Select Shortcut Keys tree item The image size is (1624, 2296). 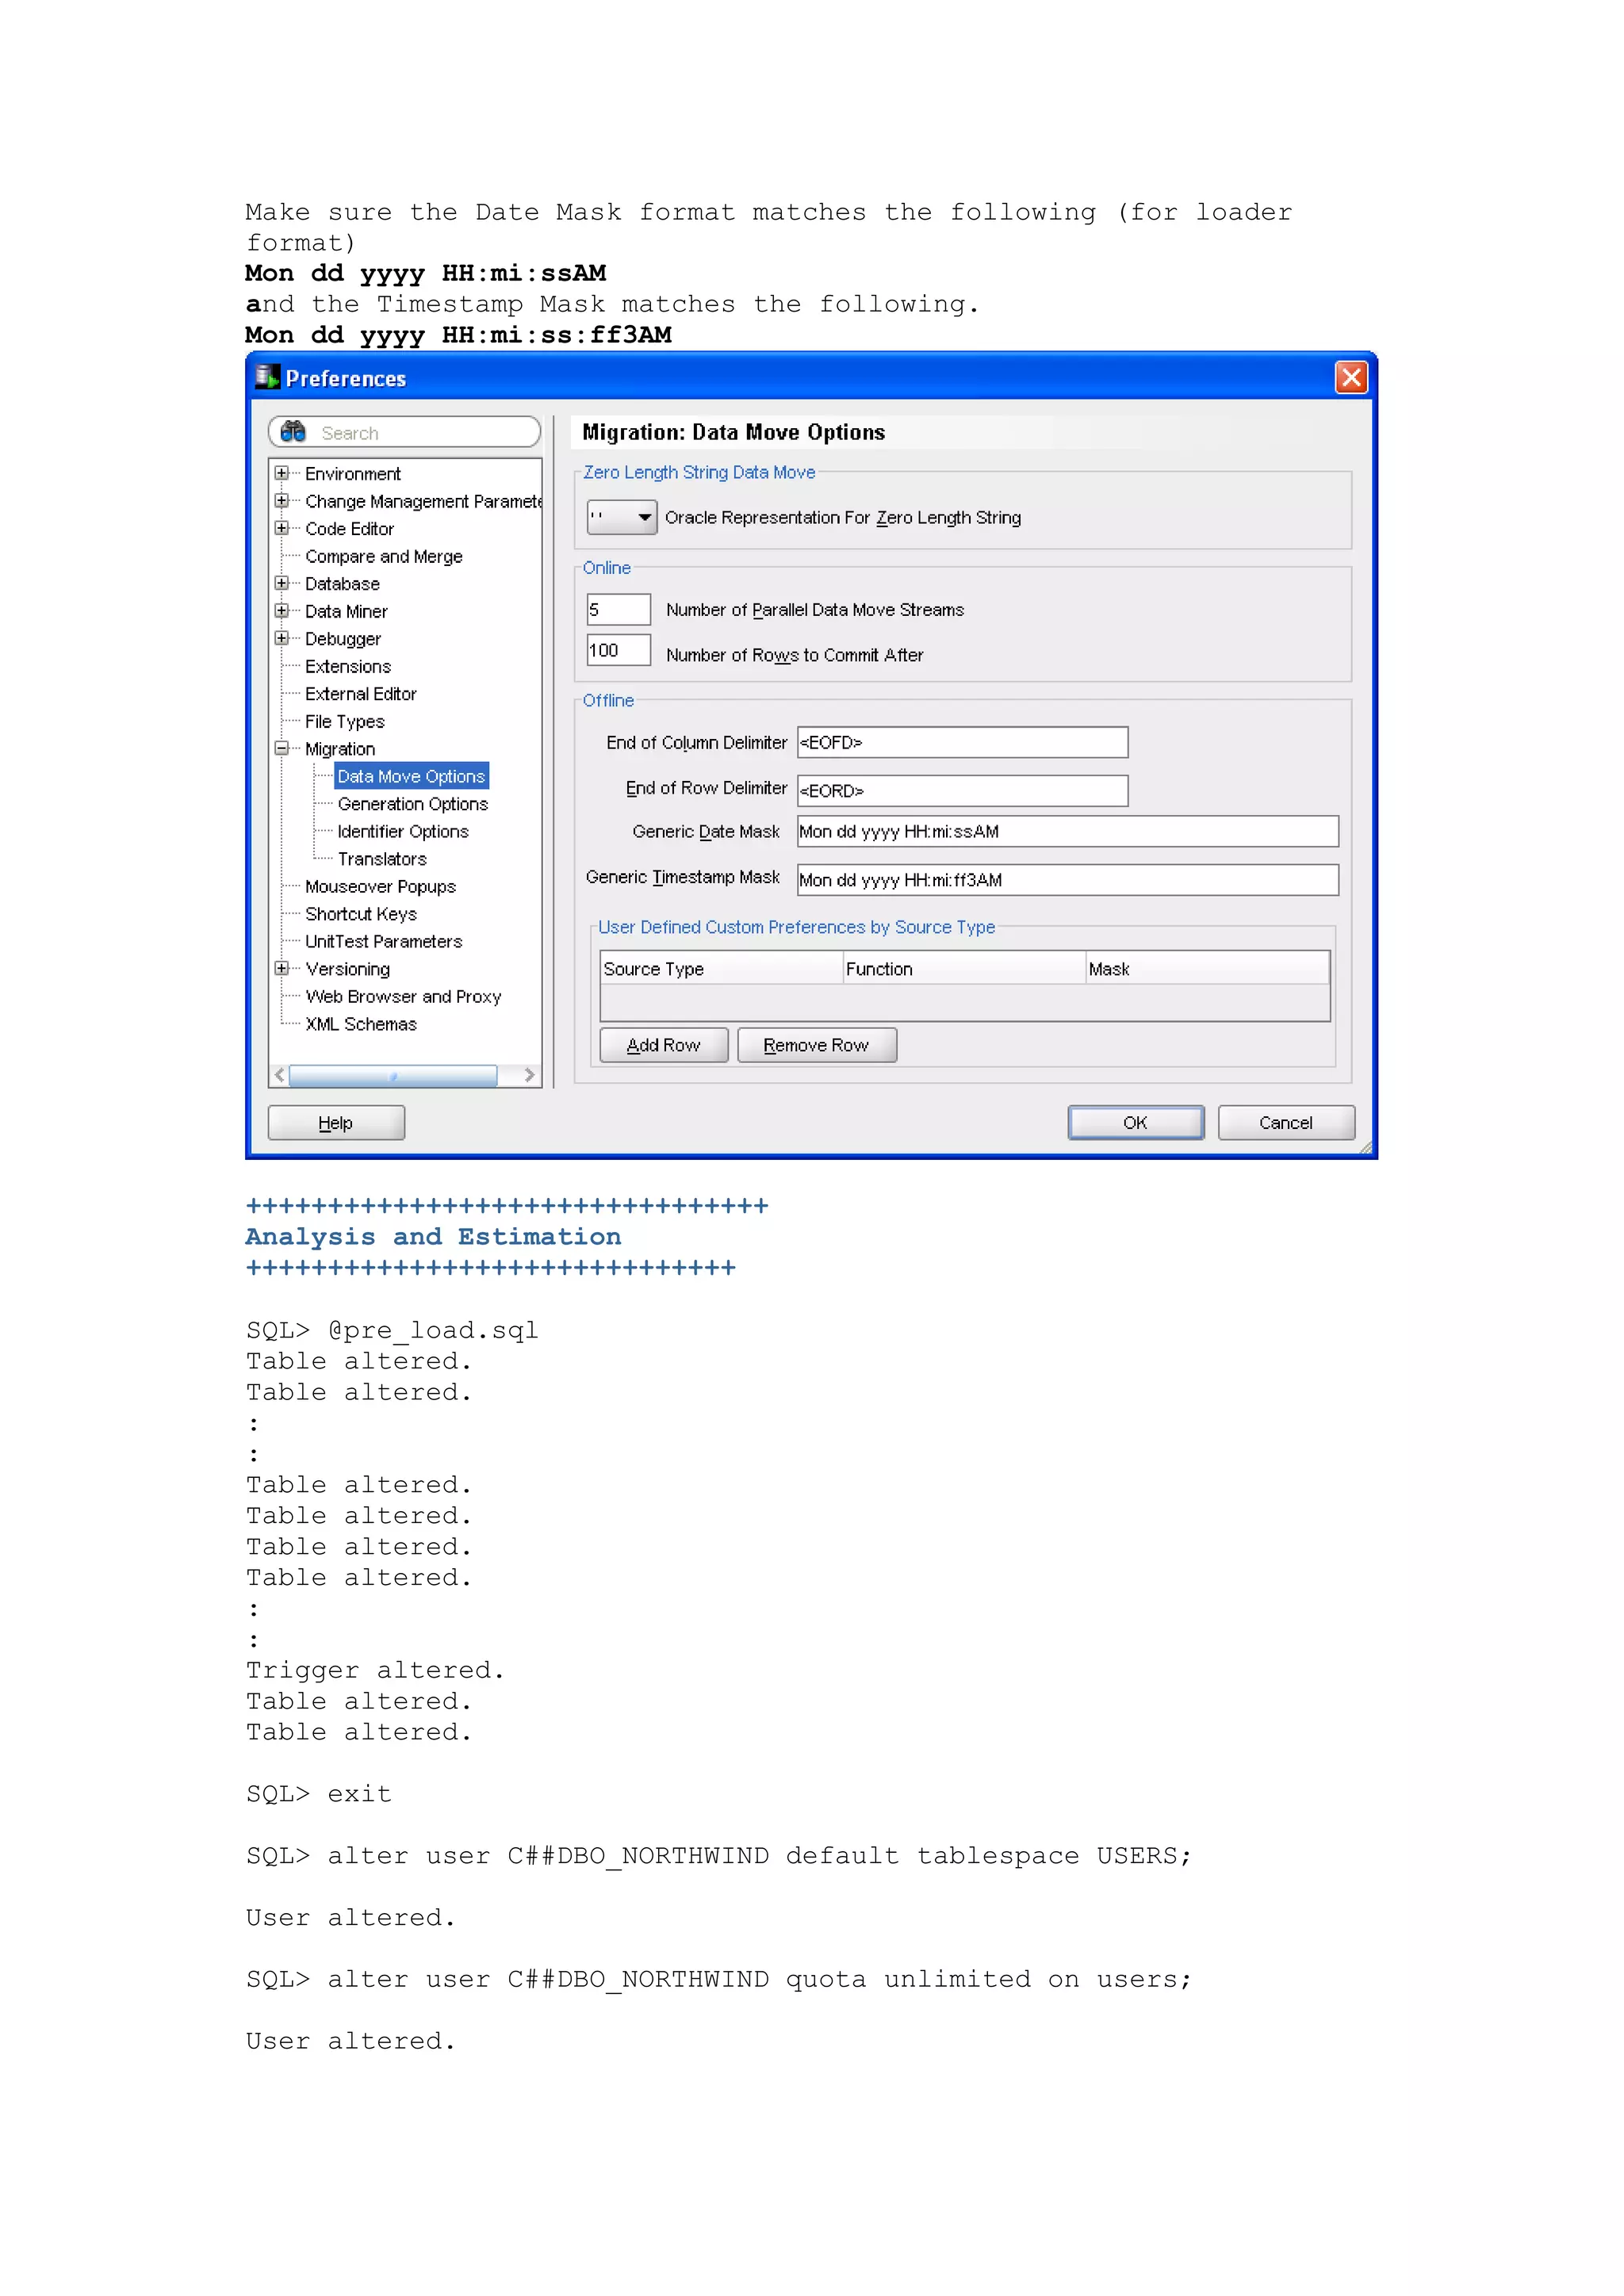tap(360, 914)
